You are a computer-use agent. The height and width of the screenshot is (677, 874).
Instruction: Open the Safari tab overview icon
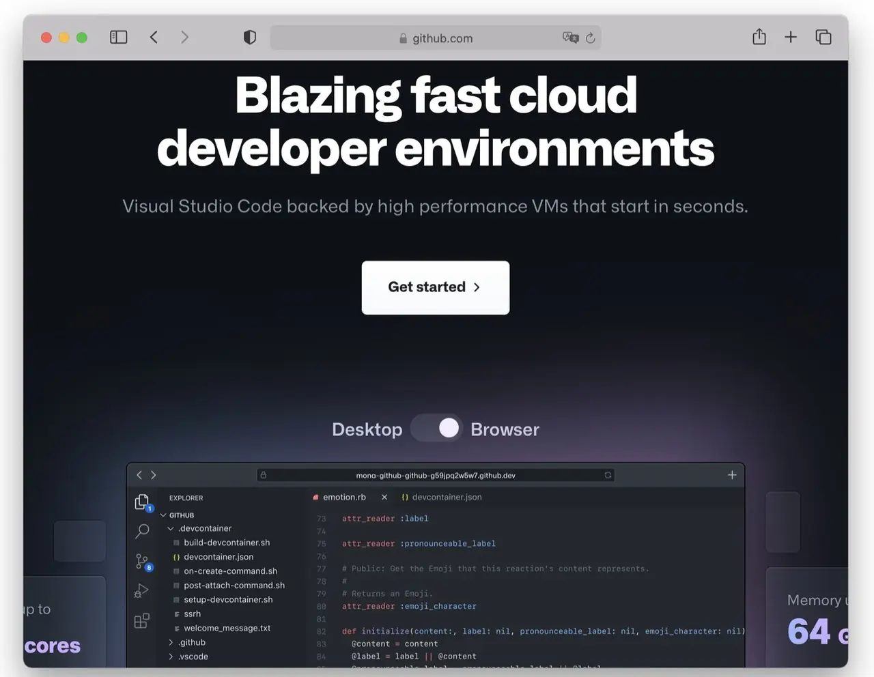pyautogui.click(x=823, y=38)
